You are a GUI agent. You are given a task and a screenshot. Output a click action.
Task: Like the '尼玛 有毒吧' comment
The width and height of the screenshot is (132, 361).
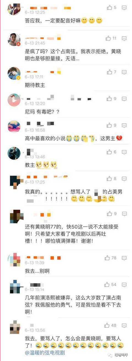[x=112, y=98]
